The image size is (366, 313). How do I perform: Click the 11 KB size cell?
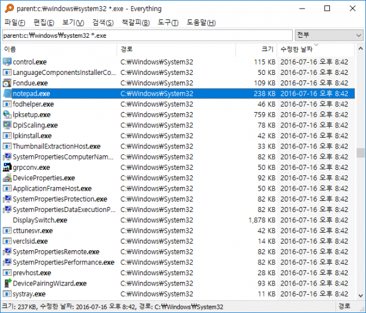pyautogui.click(x=267, y=294)
